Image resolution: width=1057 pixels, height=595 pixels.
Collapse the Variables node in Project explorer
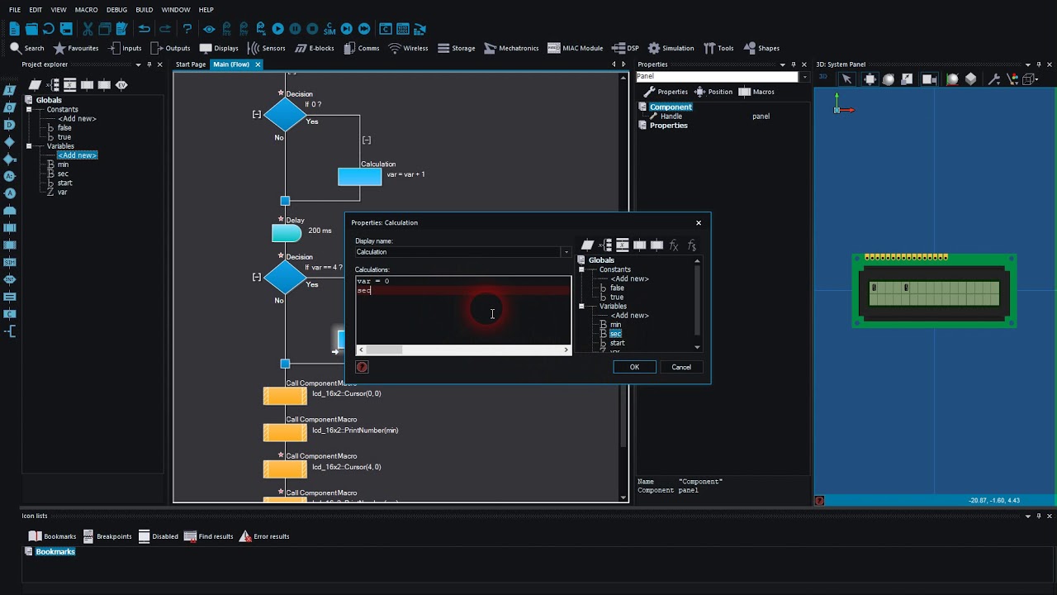29,146
